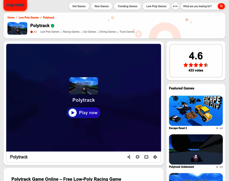Open Low Poly Games breadcrumb link

[29, 17]
